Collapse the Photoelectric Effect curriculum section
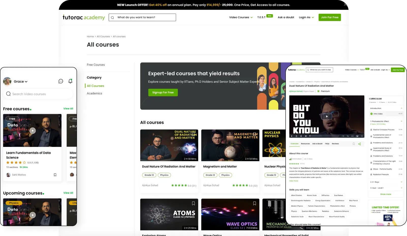This screenshot has width=407, height=236. coord(401,121)
